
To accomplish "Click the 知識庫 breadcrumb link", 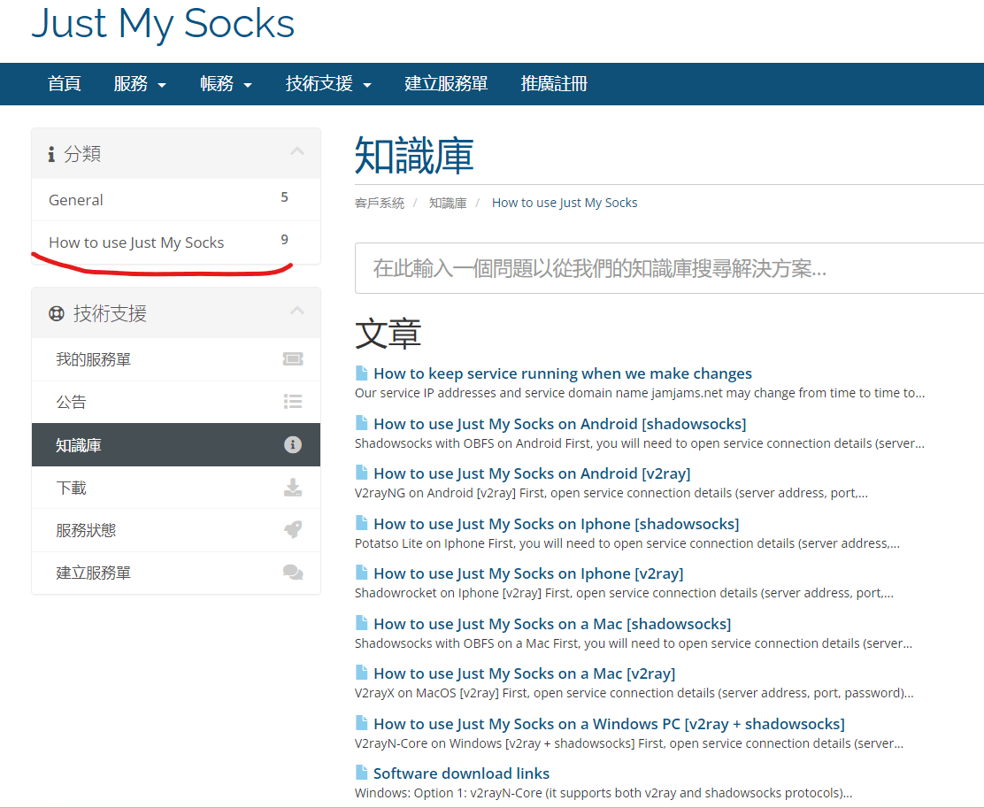I will tap(448, 203).
